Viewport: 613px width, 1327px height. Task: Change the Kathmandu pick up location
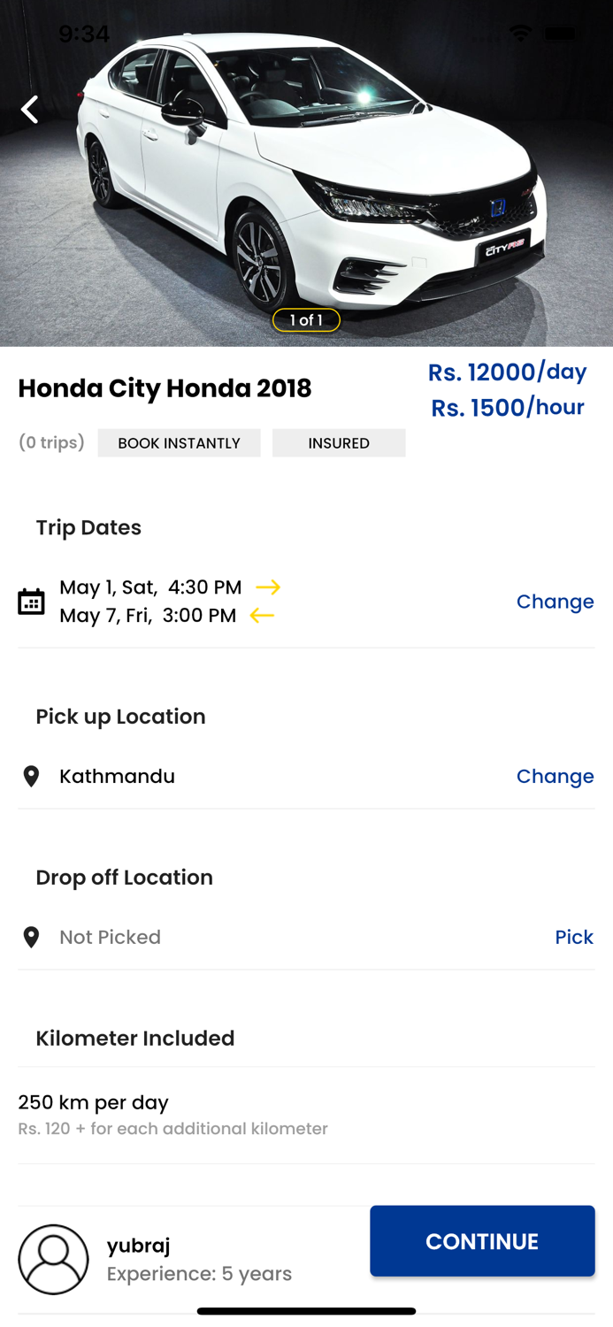point(555,776)
